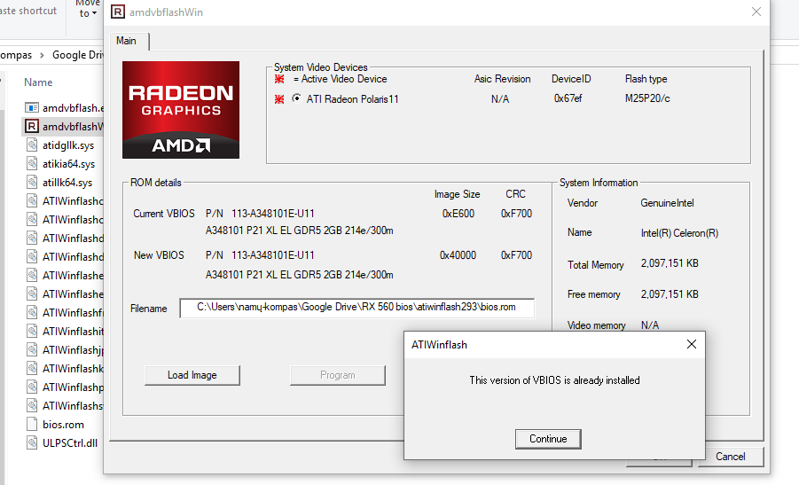Click the red star beside ATI Radeon Polaris11
The width and height of the screenshot is (799, 485).
pyautogui.click(x=279, y=98)
